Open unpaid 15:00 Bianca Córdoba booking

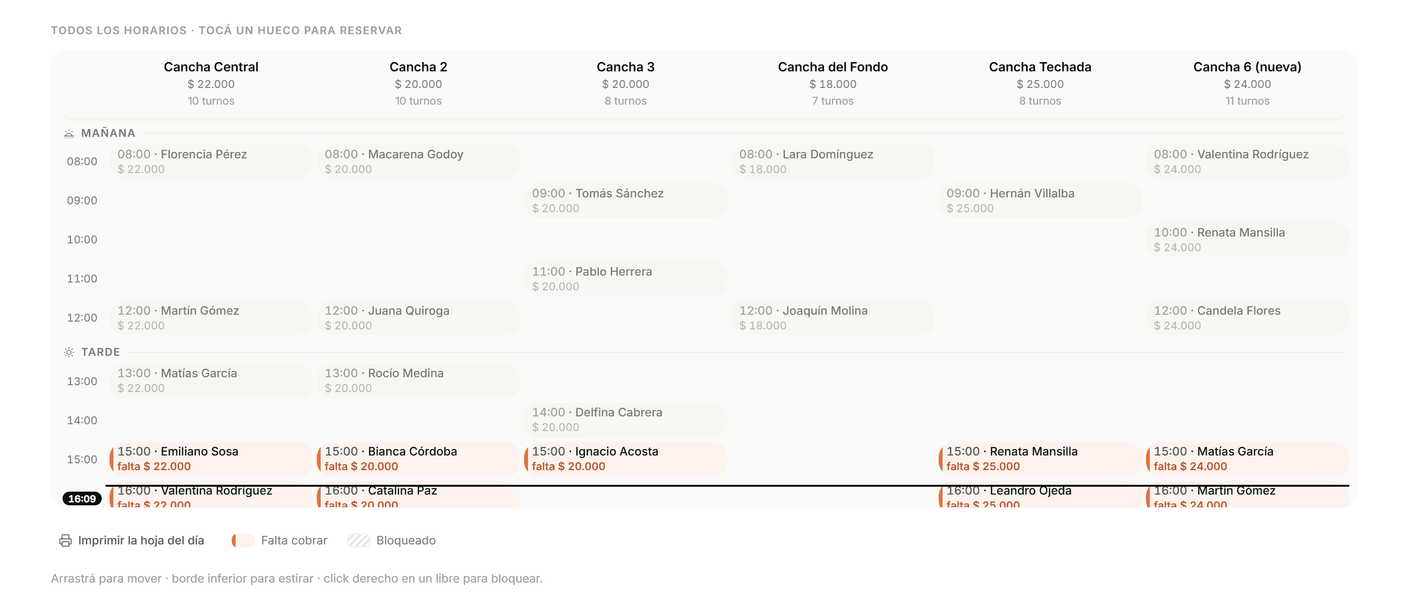(x=418, y=458)
